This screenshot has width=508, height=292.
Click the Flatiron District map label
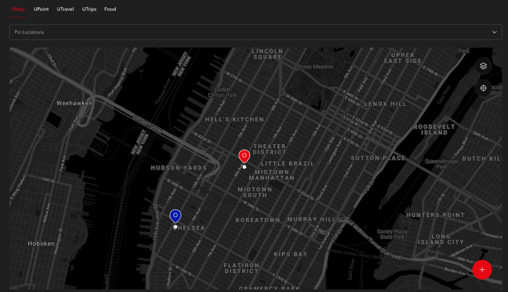coord(242,268)
